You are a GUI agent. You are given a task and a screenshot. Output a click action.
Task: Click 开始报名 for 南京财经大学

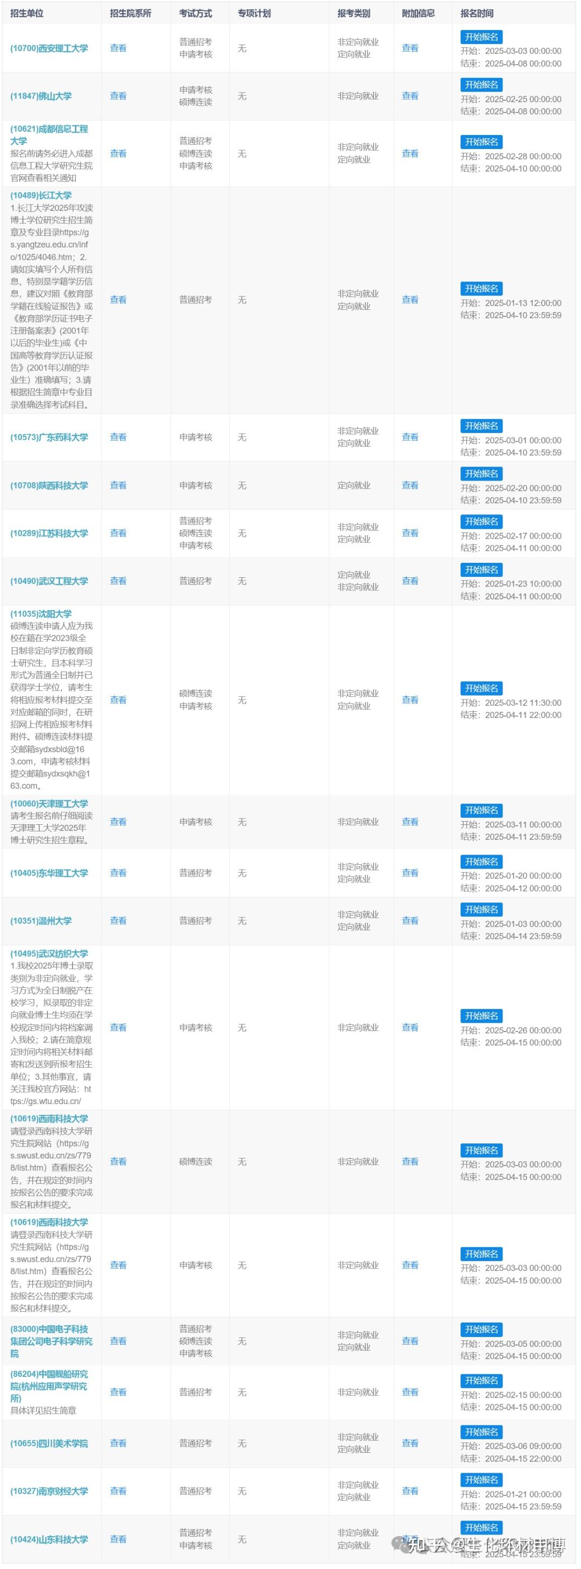481,1480
